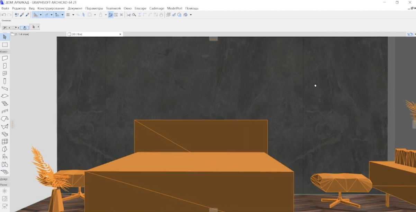
Task: Open the last toolbar command dropdown
Action: (191, 15)
